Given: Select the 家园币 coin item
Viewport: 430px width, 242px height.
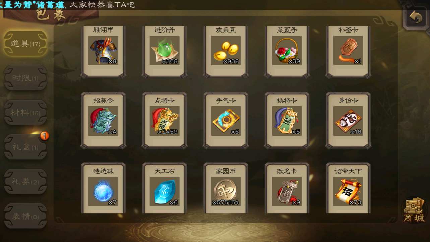Looking at the screenshot, I should click(226, 188).
